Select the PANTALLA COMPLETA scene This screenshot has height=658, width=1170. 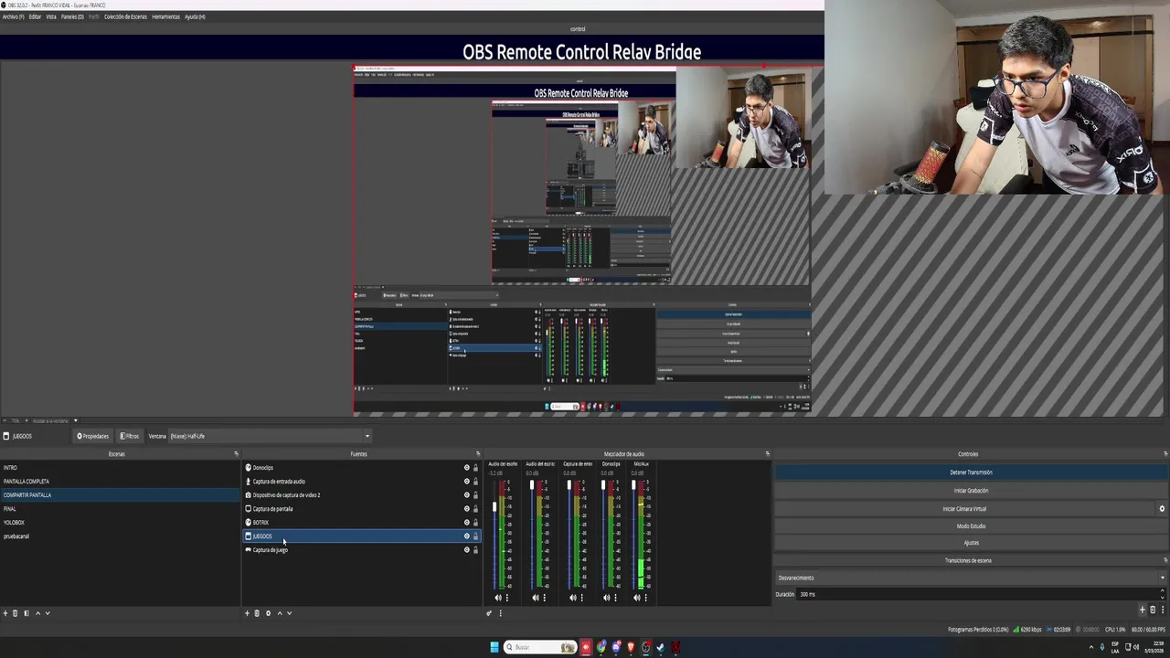pos(119,482)
